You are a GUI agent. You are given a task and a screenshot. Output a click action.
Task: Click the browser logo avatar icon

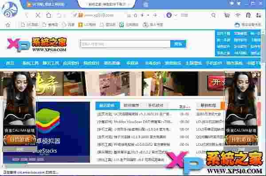[9, 9]
